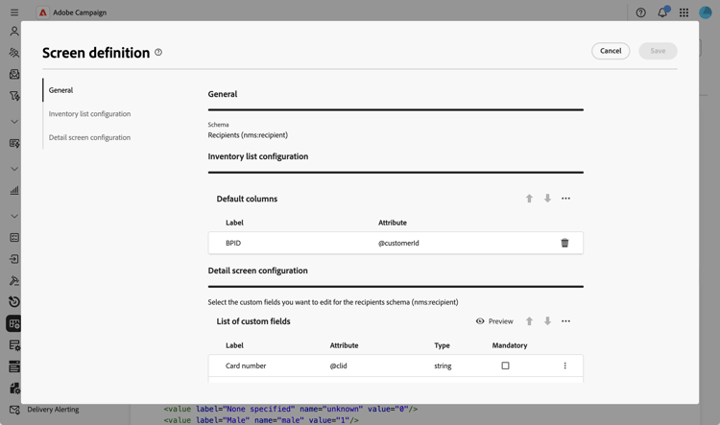The height and width of the screenshot is (425, 720).
Task: Open Delivery Alerting in the sidebar
Action: coord(53,410)
